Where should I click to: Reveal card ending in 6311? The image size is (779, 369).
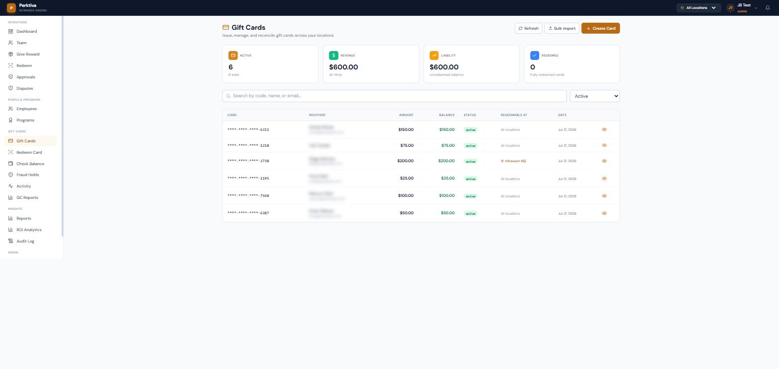pos(604,129)
